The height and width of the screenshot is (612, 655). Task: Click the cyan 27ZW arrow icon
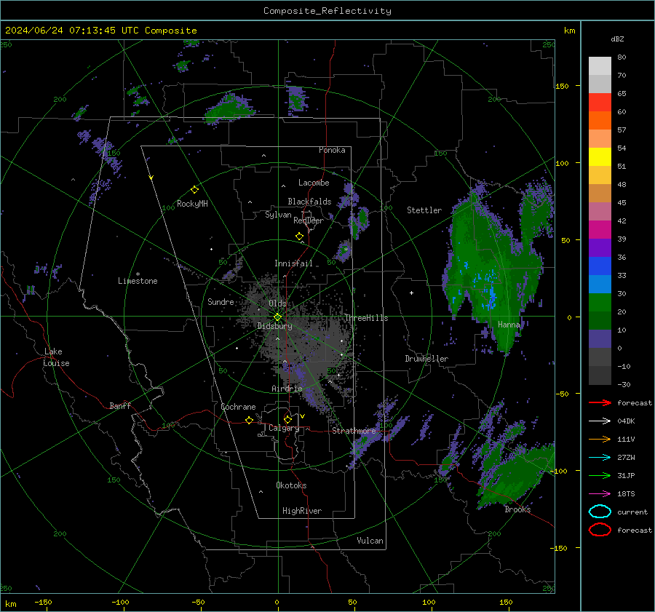tap(600, 458)
